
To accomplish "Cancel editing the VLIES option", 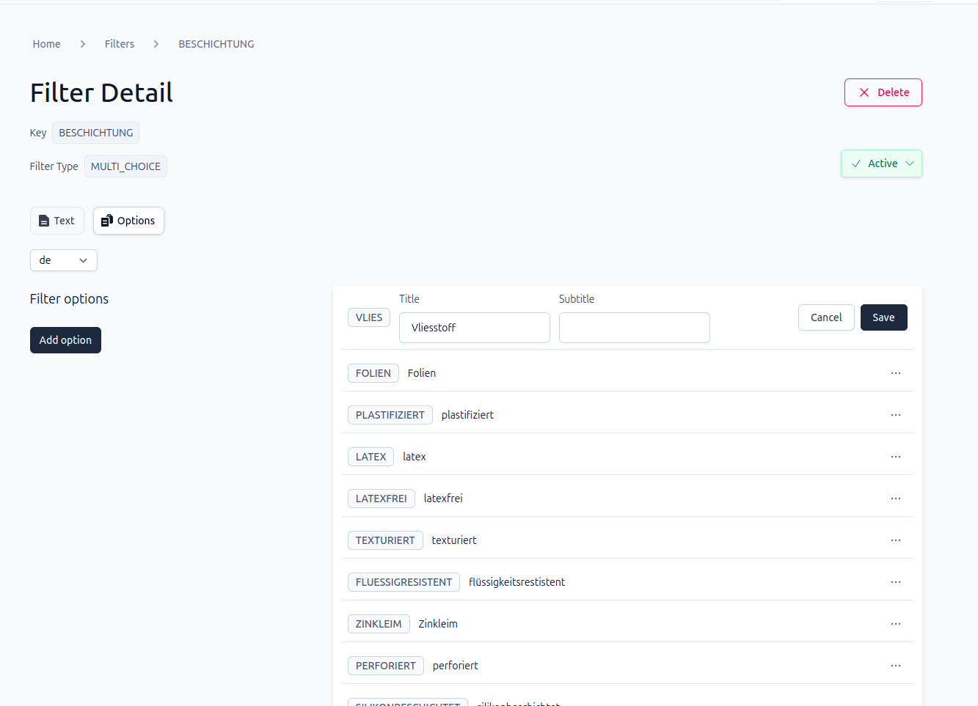I will (826, 317).
